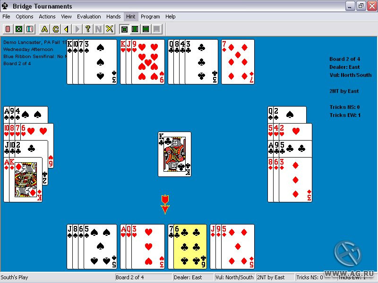
Task: Open the Evaluation menu
Action: tap(89, 17)
